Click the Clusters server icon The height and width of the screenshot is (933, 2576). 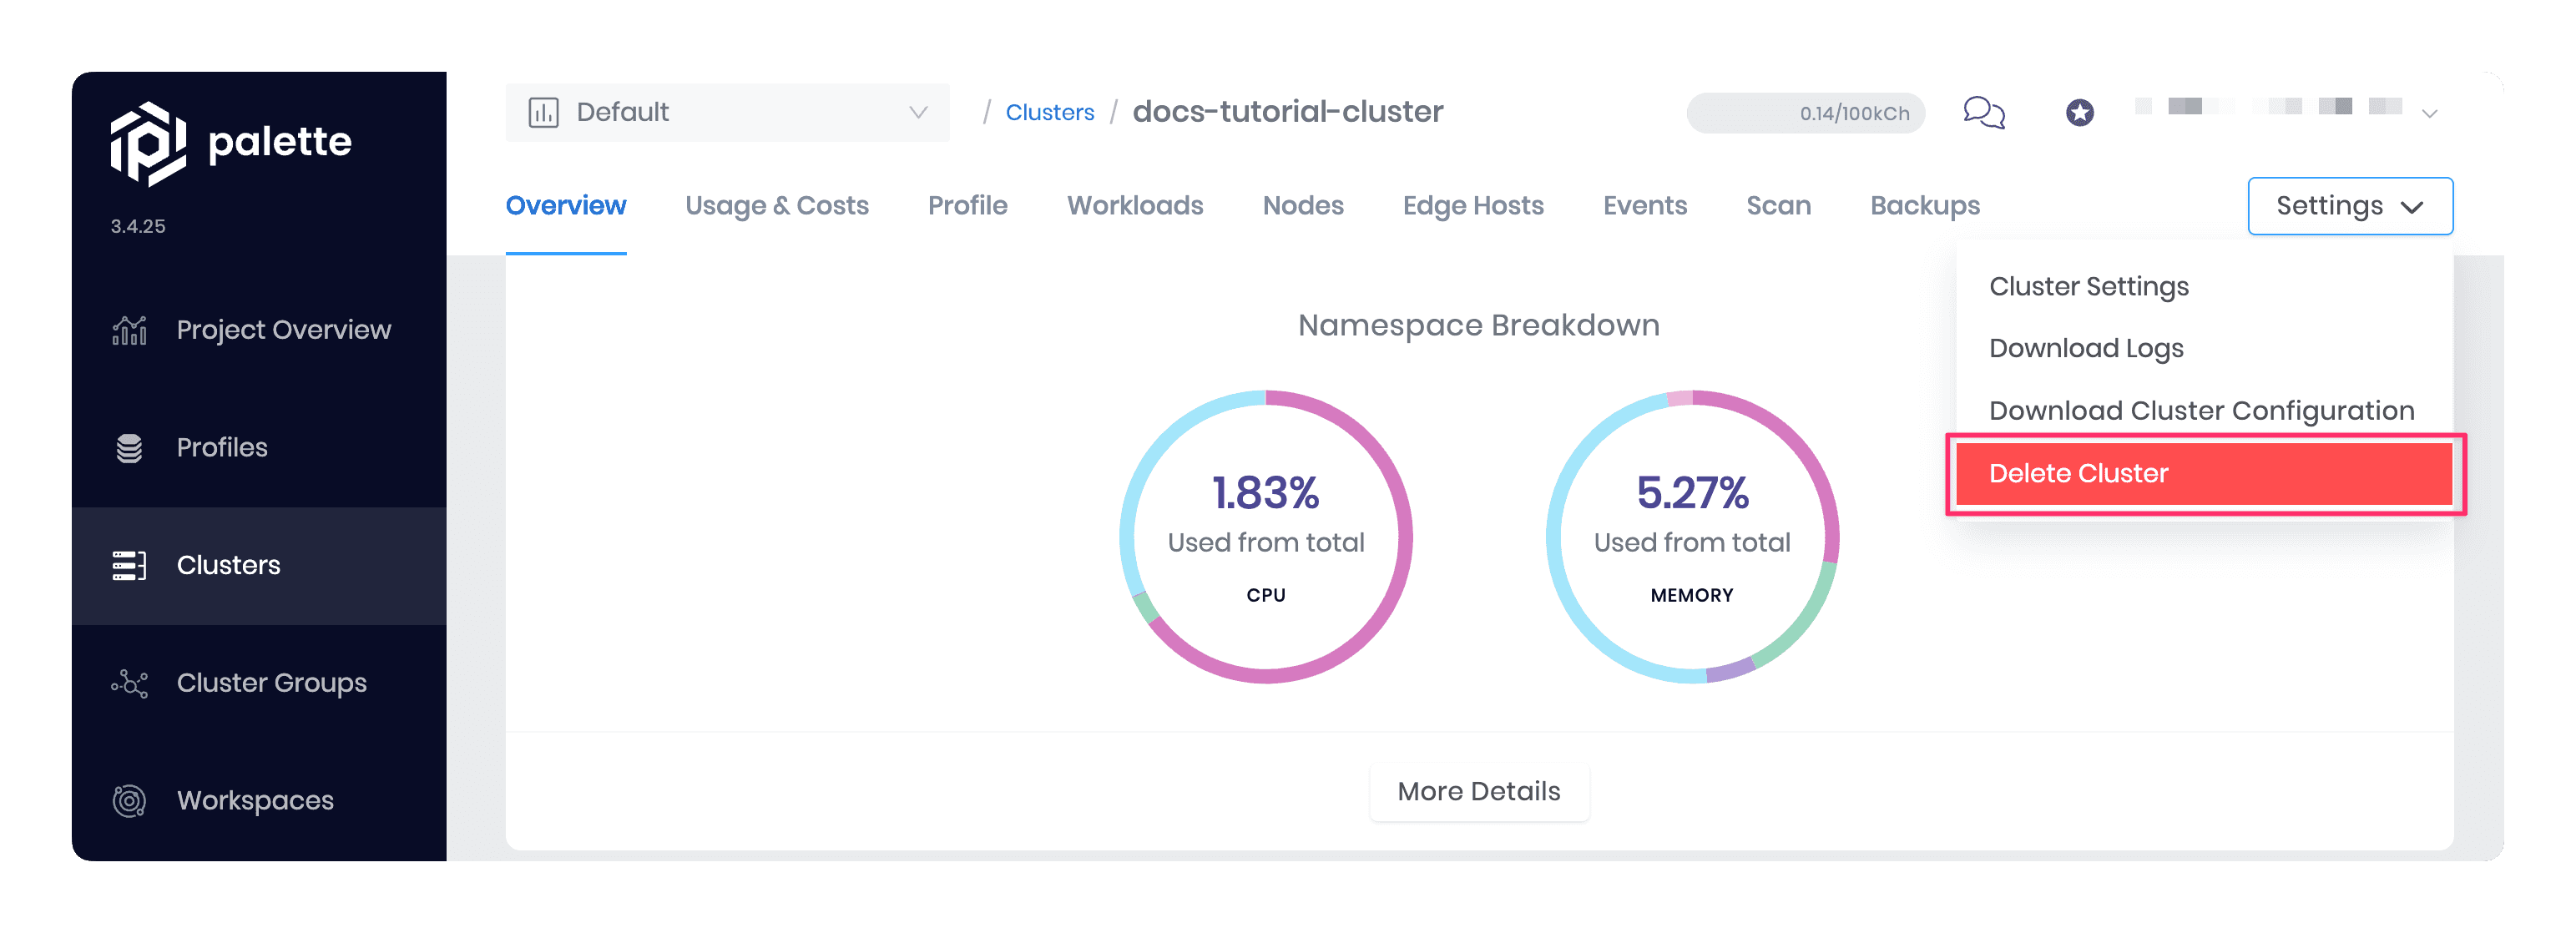129,565
